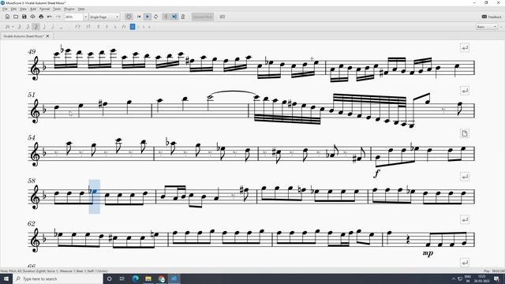This screenshot has width=505, height=284.
Task: Open Task View on taskbar
Action: 122,278
